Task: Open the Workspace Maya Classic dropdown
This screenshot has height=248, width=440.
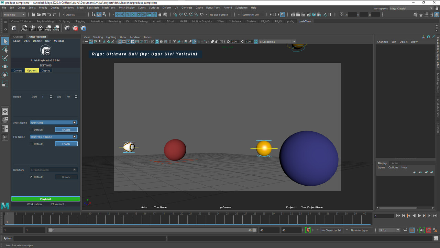Action: point(411,8)
